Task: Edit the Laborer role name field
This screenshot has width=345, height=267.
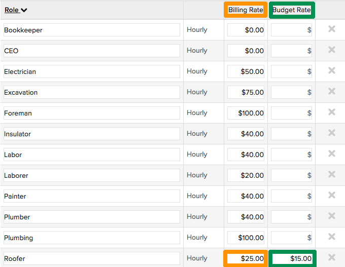Action: [92, 175]
